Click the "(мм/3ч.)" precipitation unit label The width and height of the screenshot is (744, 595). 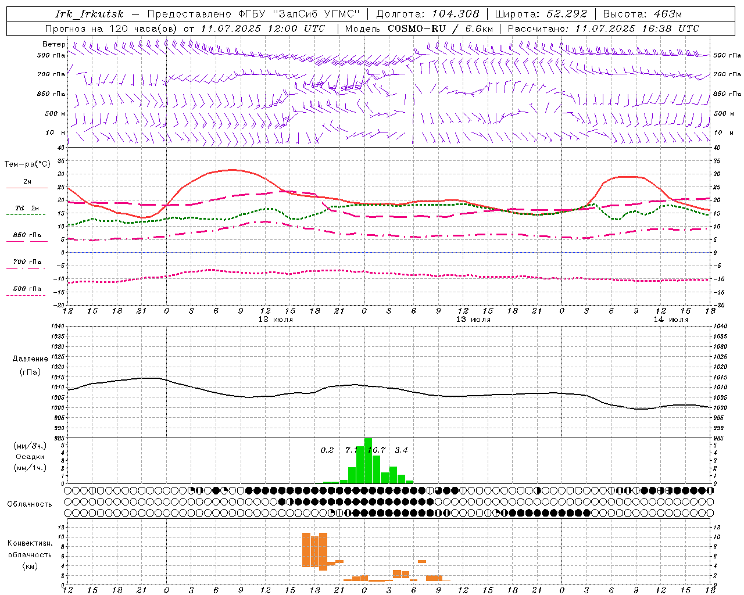click(x=30, y=446)
